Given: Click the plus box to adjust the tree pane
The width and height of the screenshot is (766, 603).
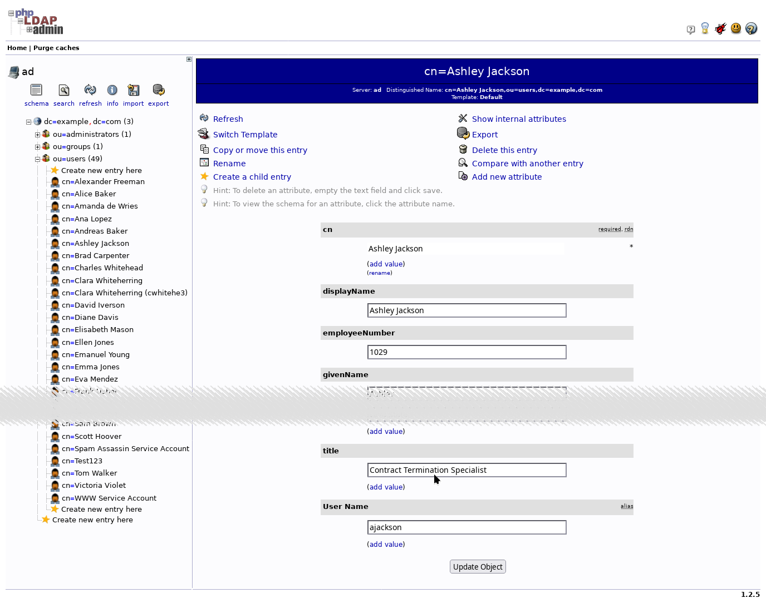Looking at the screenshot, I should (188, 58).
